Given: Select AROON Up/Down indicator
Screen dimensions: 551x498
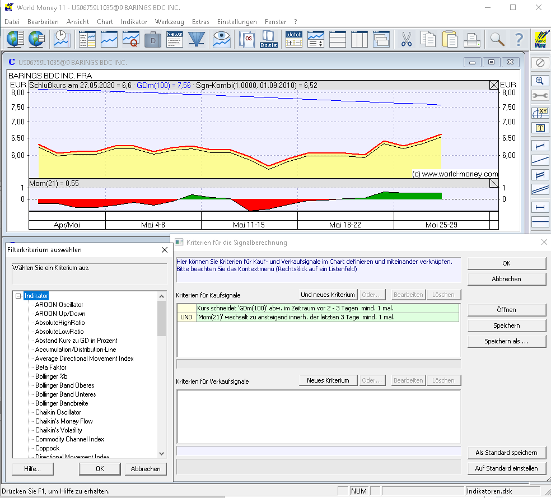Looking at the screenshot, I should pyautogui.click(x=60, y=314).
